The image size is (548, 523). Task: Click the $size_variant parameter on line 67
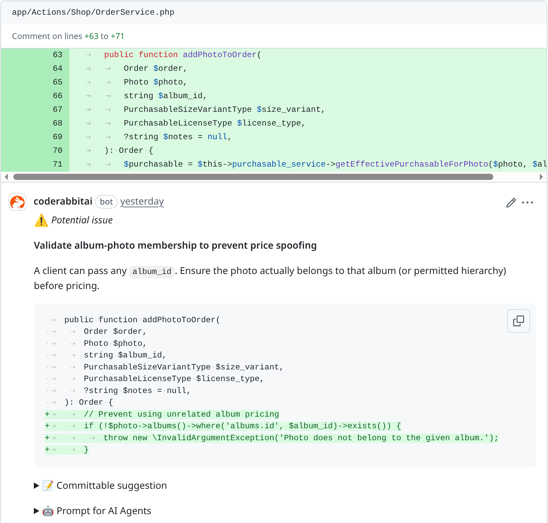pos(288,109)
